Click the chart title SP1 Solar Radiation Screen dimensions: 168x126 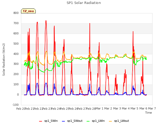84,3
